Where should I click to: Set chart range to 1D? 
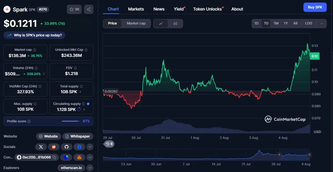click(x=257, y=23)
